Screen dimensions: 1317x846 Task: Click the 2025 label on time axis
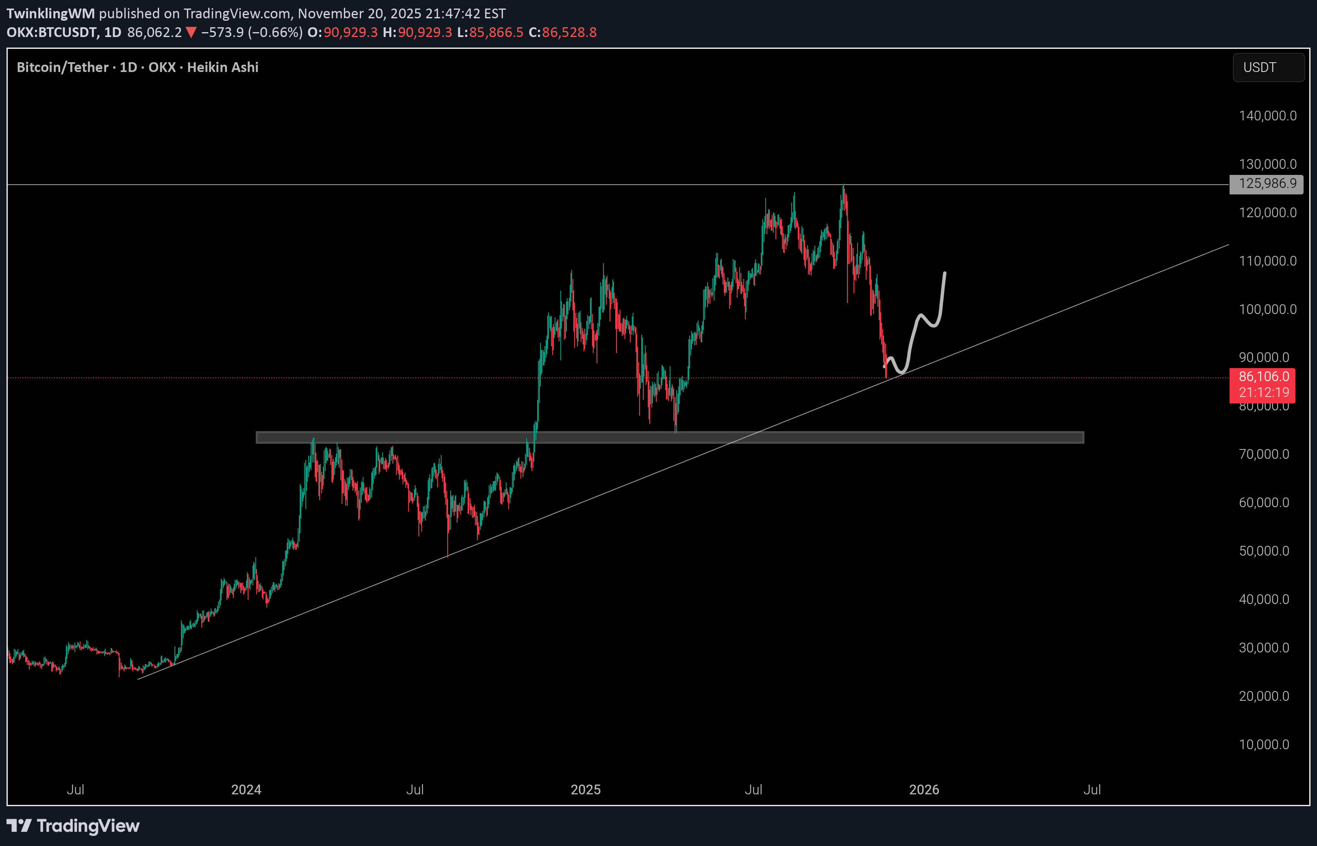(x=585, y=789)
